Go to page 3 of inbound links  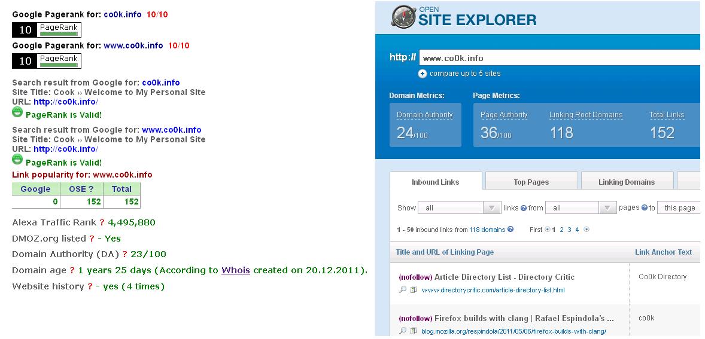[x=569, y=230]
